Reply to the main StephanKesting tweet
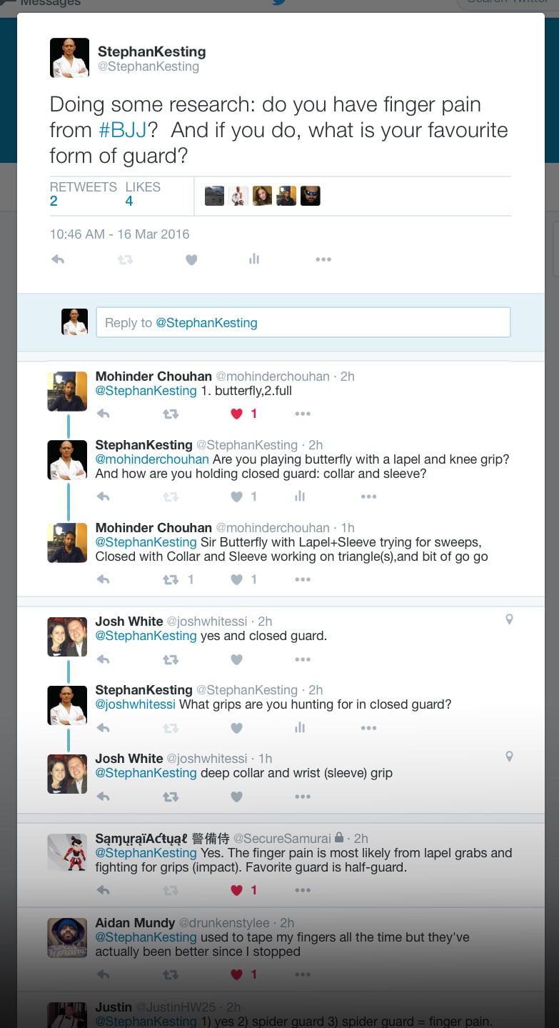Viewport: 559px width, 1028px height. (58, 260)
